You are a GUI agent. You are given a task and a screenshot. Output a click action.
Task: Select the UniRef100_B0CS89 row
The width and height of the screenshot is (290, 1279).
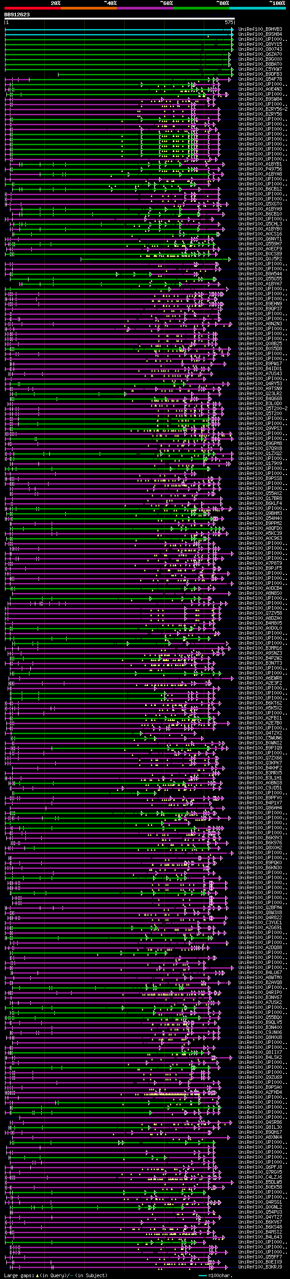260,254
